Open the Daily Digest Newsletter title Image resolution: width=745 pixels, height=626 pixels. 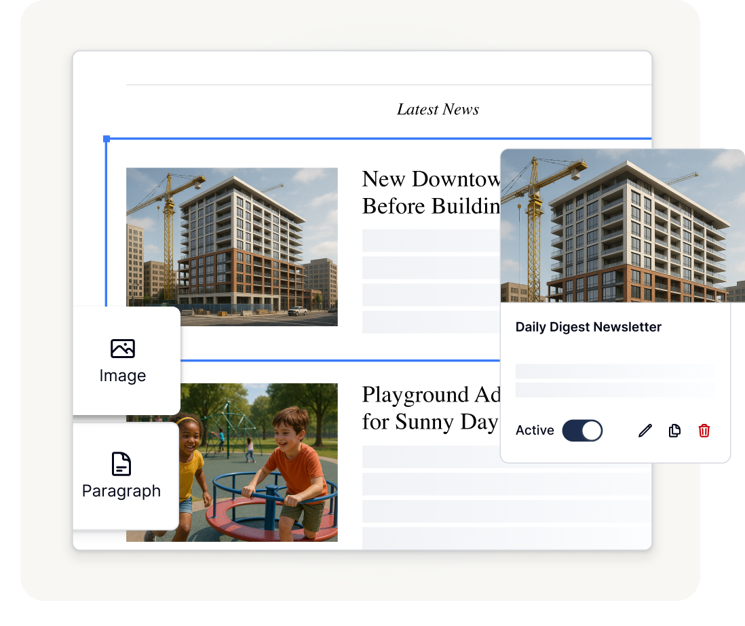[x=588, y=327]
